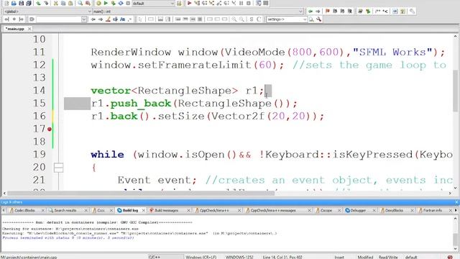
Task: Click the Save all files icon
Action: tap(29, 3)
